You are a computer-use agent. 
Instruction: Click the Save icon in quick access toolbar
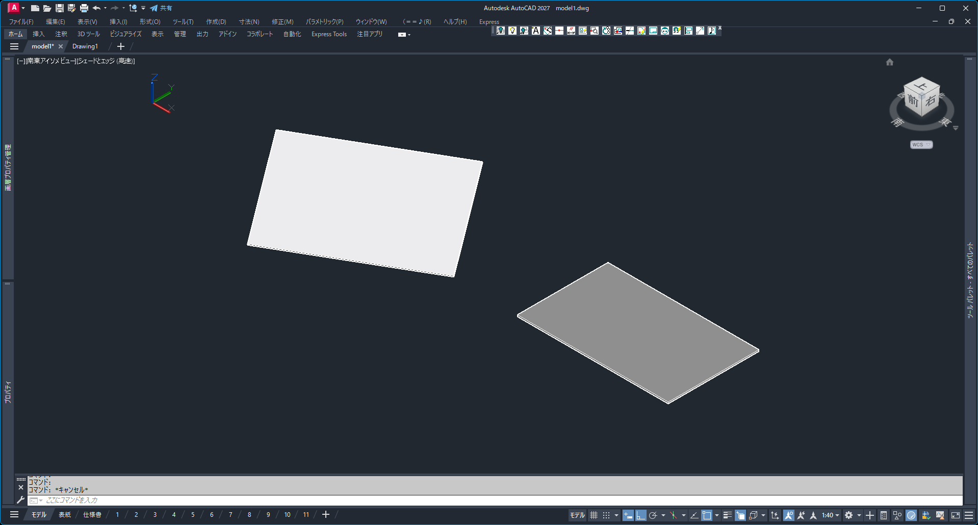60,8
